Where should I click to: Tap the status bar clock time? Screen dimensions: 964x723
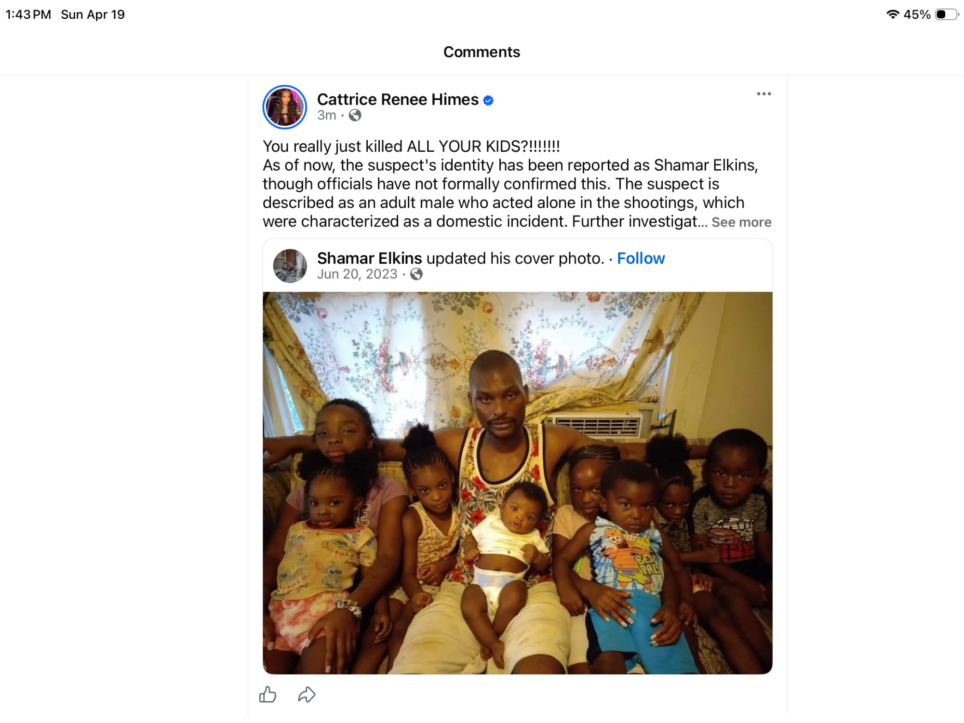[x=28, y=14]
